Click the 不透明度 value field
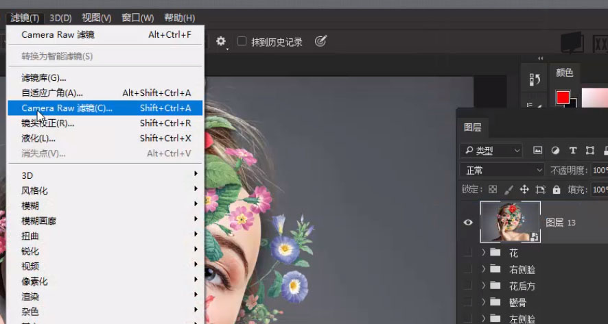Image resolution: width=608 pixels, height=324 pixels. click(600, 170)
